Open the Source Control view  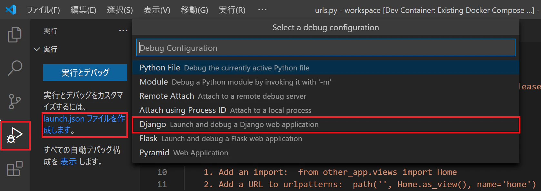(x=15, y=102)
